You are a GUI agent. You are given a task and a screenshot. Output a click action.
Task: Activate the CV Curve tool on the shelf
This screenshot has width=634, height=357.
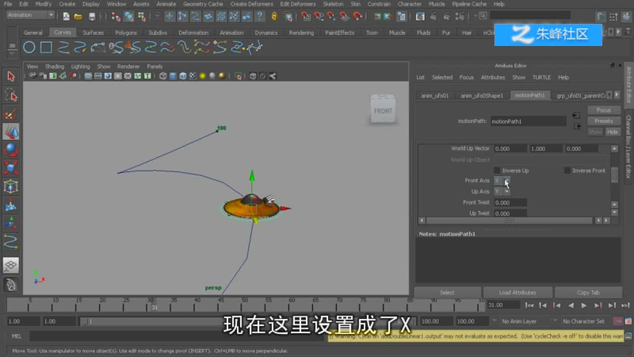[x=63, y=48]
